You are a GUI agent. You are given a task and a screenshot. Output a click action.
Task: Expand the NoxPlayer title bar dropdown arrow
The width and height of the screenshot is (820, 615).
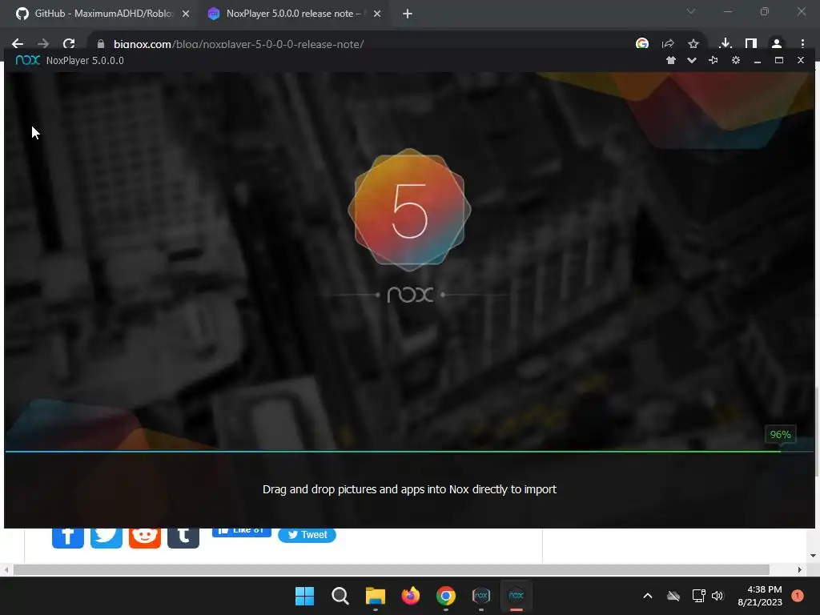coord(692,60)
